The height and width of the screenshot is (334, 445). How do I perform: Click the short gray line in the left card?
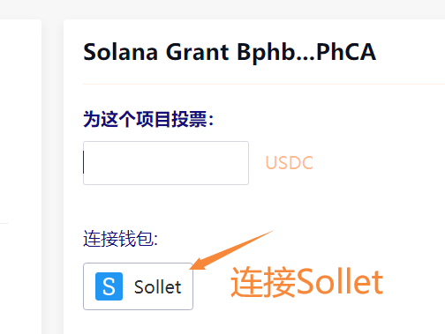[x=4, y=224]
